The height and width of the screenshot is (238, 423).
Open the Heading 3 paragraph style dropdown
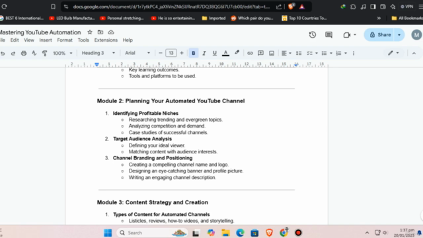tap(98, 53)
